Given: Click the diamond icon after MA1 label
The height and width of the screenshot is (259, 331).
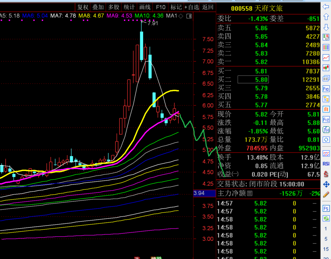Looking at the screenshot, I should 181,16.
